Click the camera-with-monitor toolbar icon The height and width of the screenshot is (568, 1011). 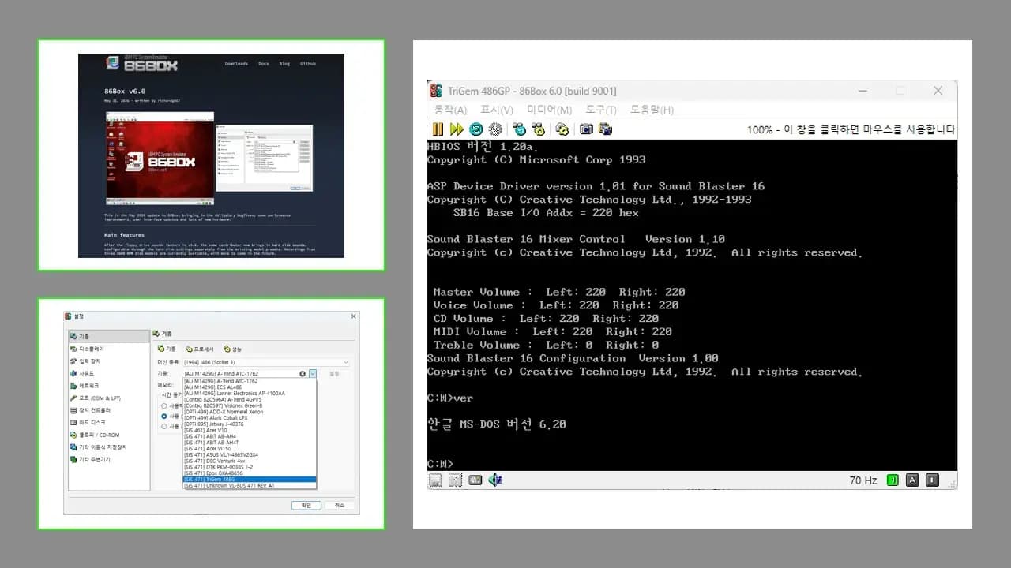coord(606,129)
